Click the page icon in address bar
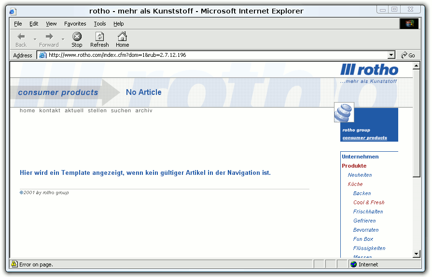This screenshot has height=277, width=432. [x=42, y=55]
